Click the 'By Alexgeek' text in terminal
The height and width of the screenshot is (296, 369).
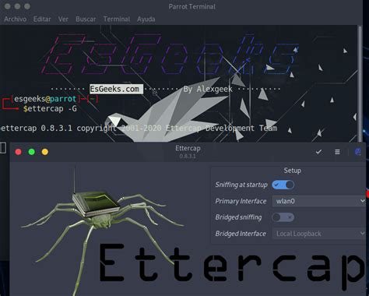click(208, 90)
